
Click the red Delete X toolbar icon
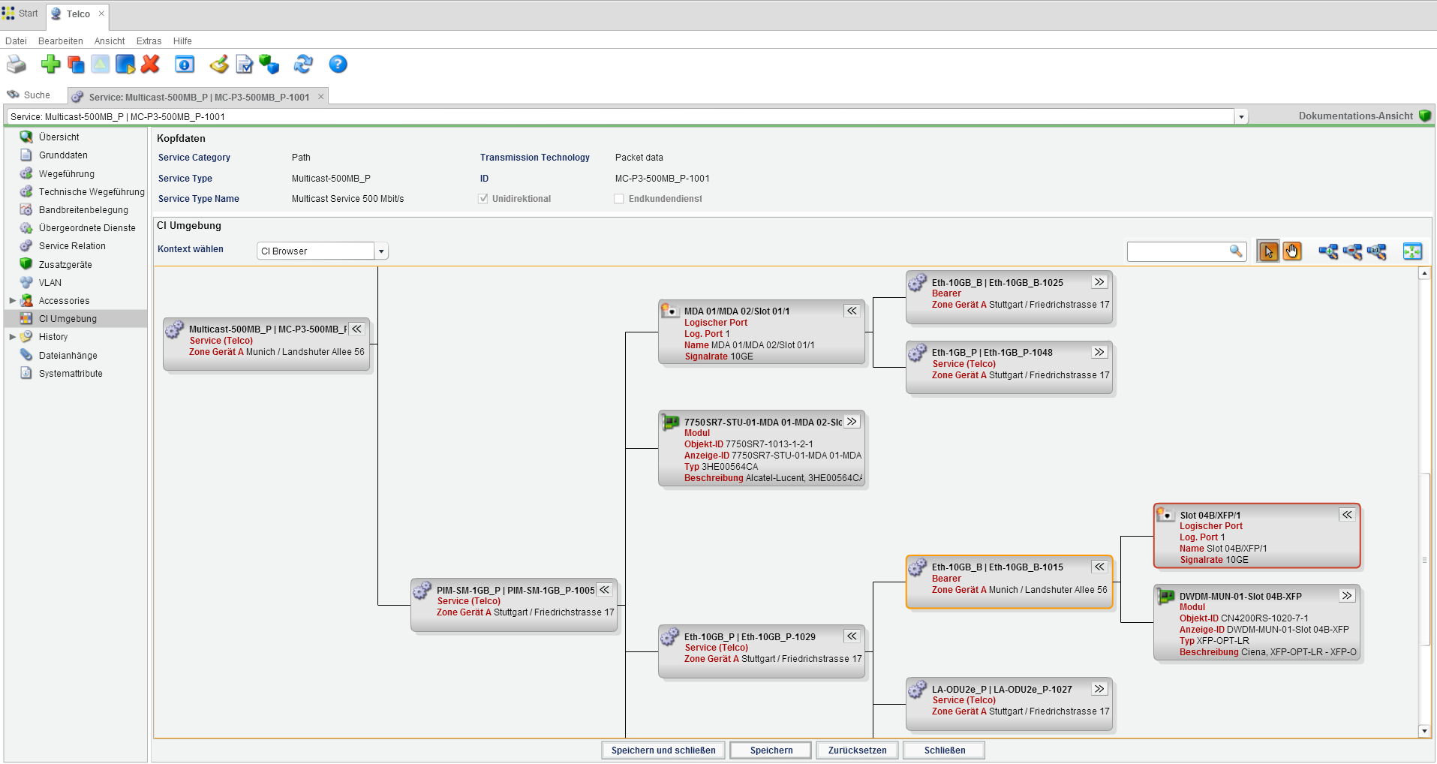click(x=150, y=65)
